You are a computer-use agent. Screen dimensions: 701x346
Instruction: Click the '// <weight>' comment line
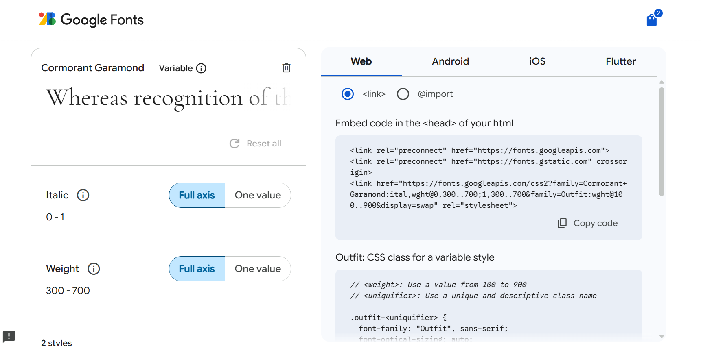click(438, 285)
